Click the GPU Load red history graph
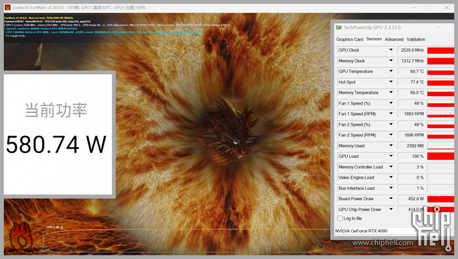 tap(440, 156)
